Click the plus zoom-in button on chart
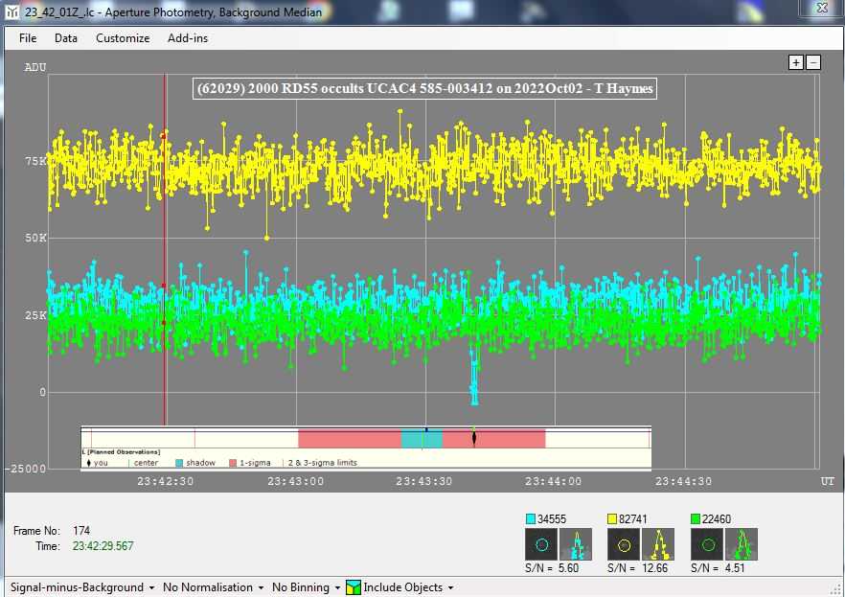Viewport: 845px width, 597px height. [x=795, y=62]
